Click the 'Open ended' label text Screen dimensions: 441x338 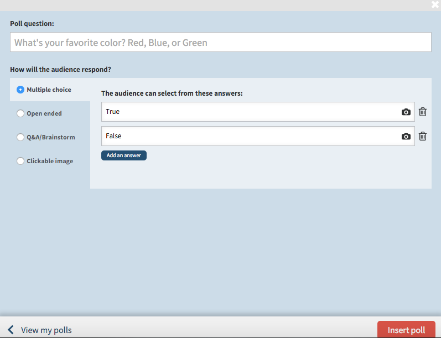click(44, 113)
